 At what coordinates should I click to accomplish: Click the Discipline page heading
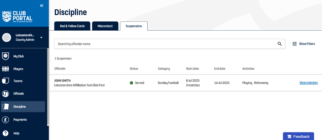pos(71,12)
